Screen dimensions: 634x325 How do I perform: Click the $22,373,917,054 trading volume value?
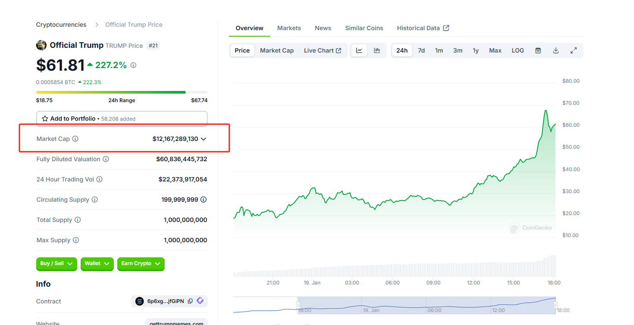pyautogui.click(x=183, y=179)
